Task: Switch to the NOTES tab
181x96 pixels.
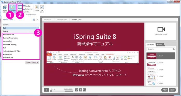Action: click(160, 45)
